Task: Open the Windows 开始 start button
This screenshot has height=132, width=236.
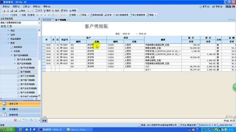Action: pos(8,129)
